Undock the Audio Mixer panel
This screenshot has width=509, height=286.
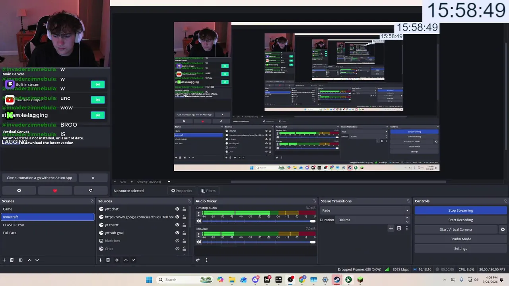[314, 201]
